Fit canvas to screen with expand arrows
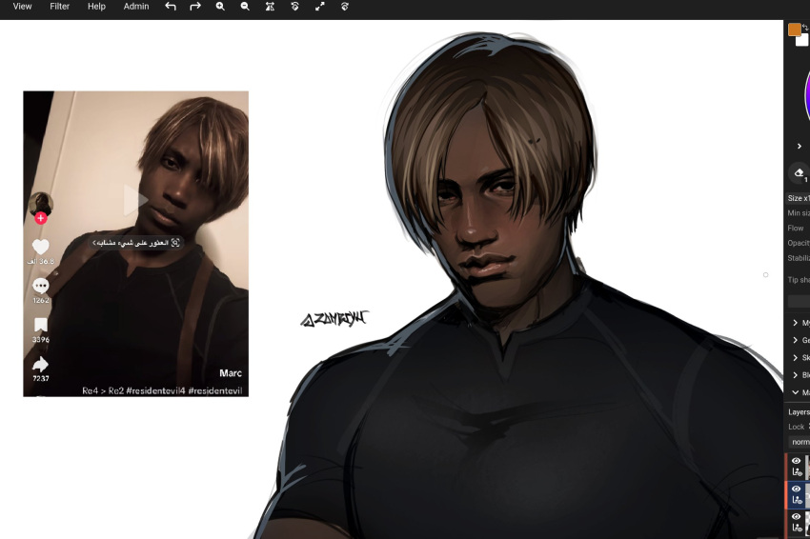This screenshot has width=810, height=539. tap(320, 7)
